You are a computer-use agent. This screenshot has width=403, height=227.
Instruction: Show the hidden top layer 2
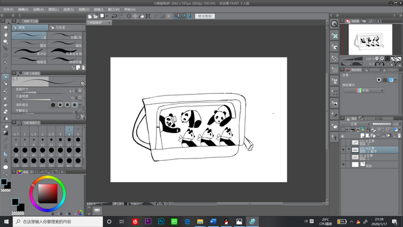pos(343,142)
